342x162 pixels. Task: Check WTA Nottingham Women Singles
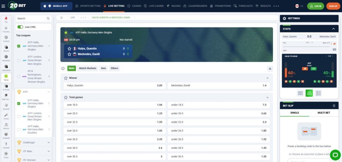(x=19, y=77)
